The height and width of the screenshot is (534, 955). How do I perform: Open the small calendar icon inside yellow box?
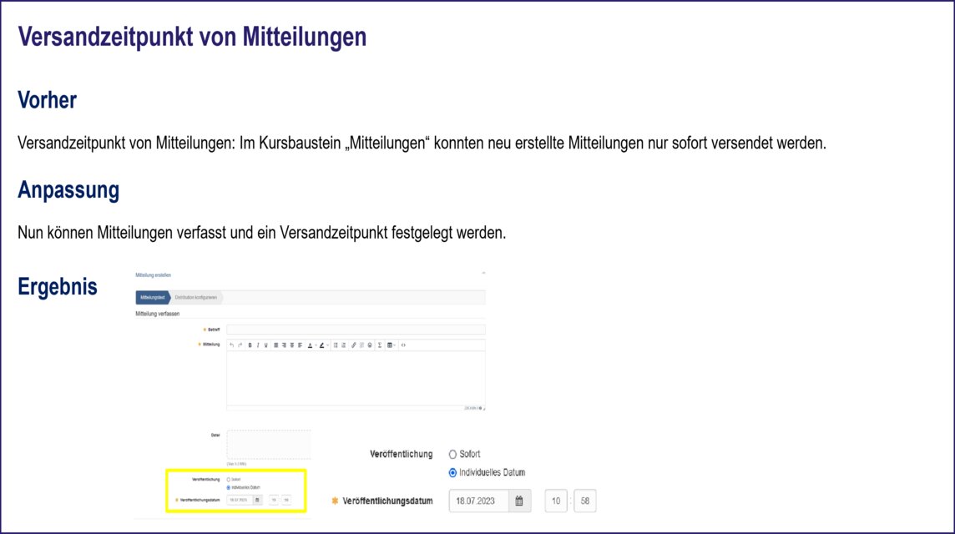pyautogui.click(x=257, y=500)
